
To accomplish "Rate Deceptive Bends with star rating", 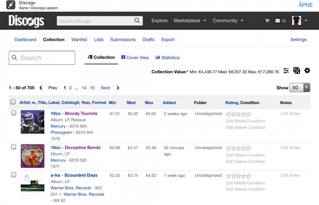I will pyautogui.click(x=239, y=148).
